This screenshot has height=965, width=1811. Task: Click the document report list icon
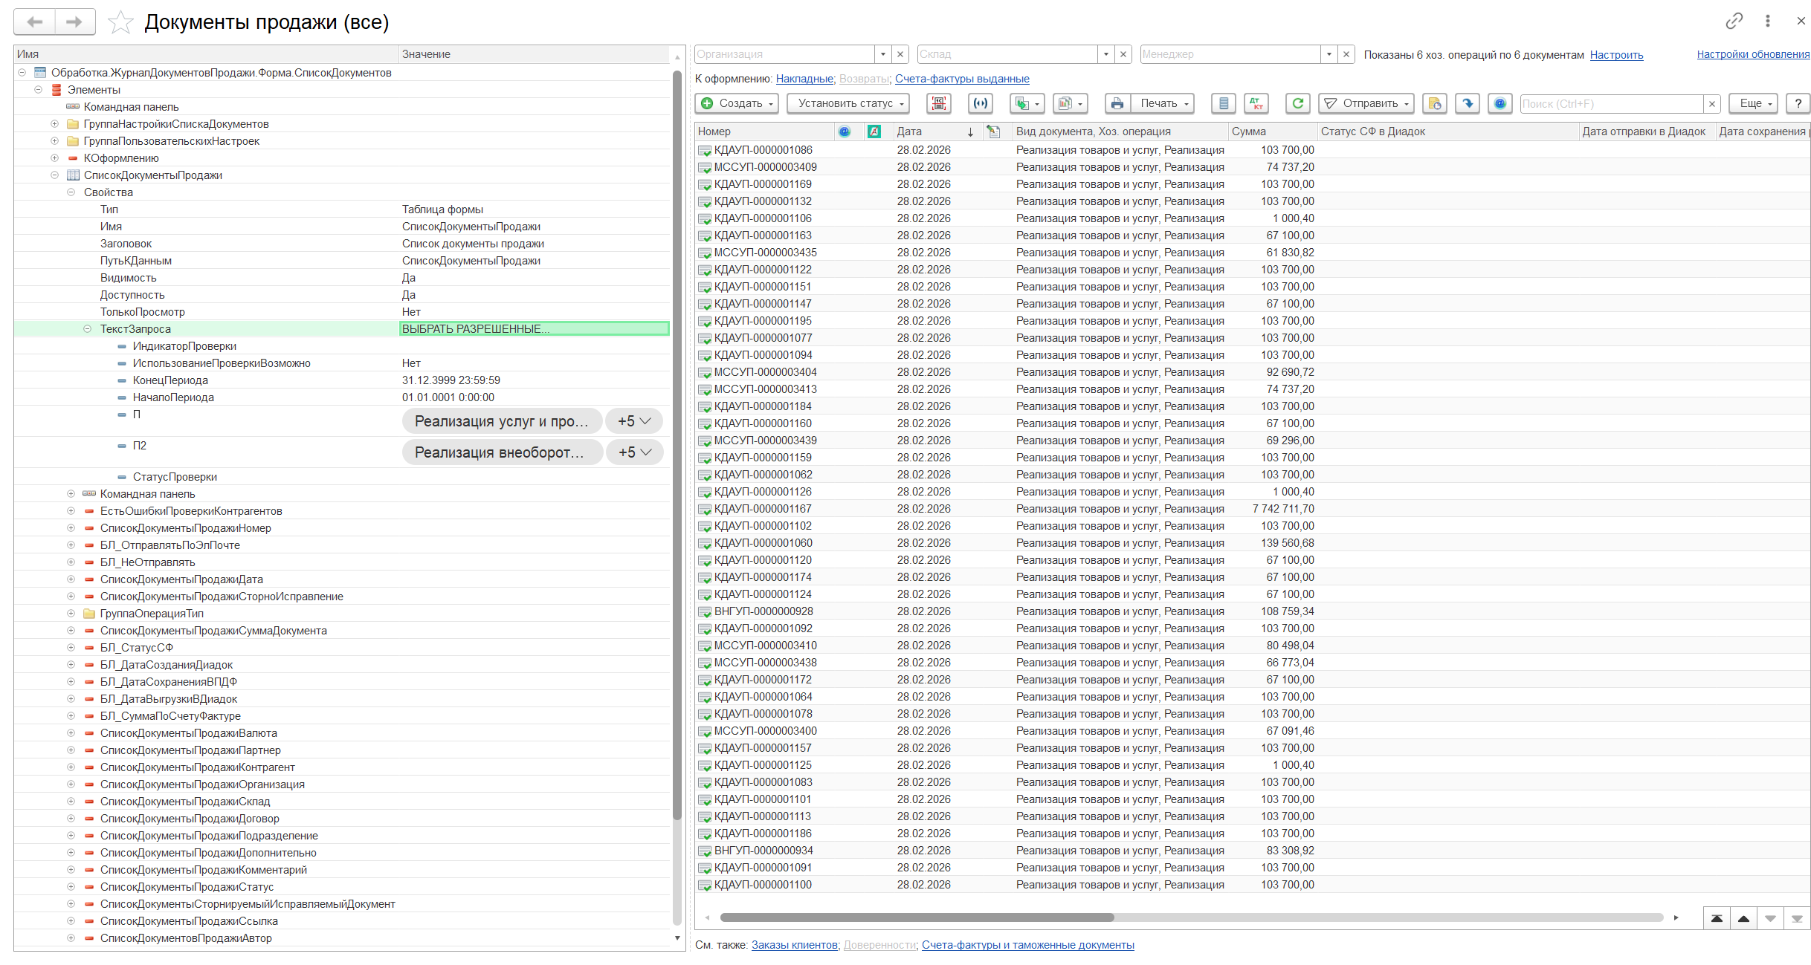tap(1223, 103)
